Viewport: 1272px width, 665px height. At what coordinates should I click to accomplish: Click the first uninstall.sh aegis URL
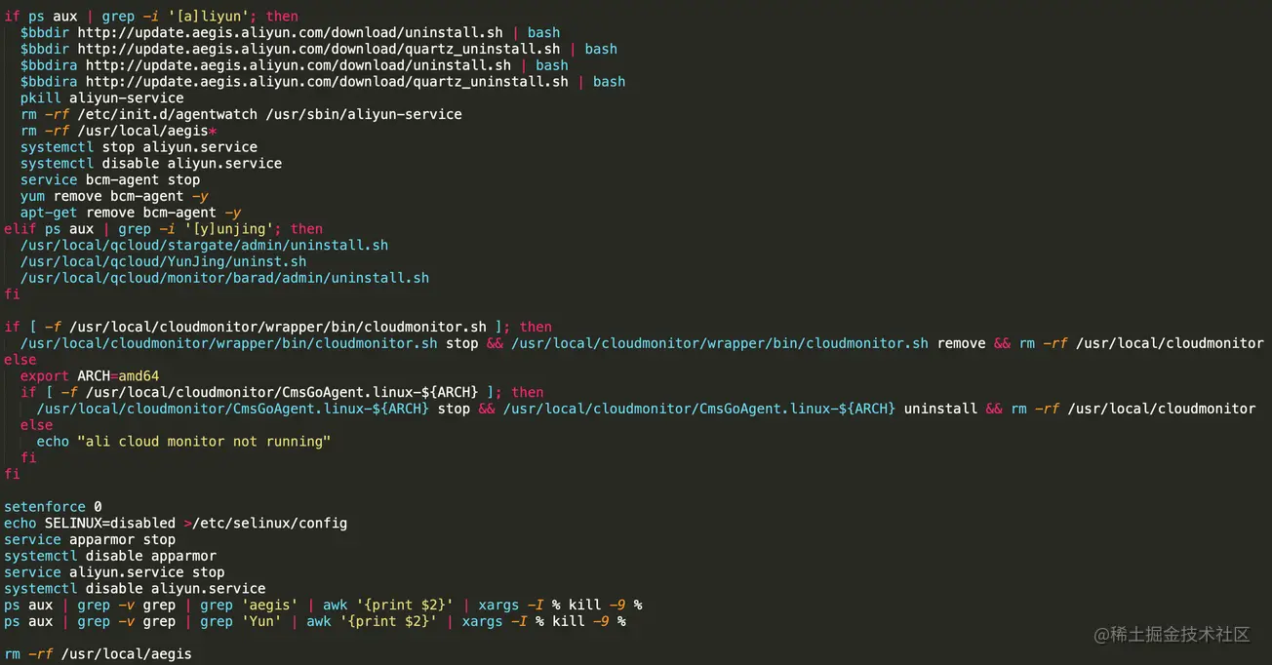click(290, 32)
